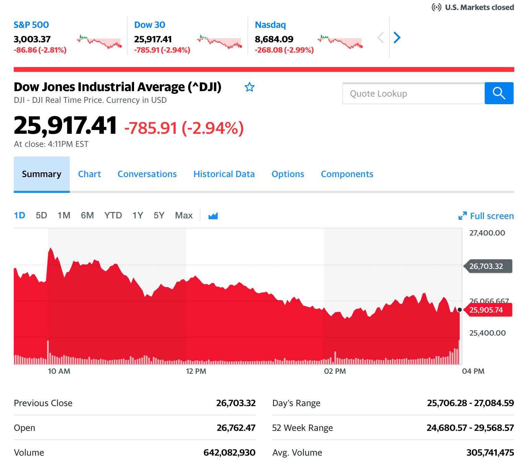Add ^DJI to watchlist with star icon

250,87
